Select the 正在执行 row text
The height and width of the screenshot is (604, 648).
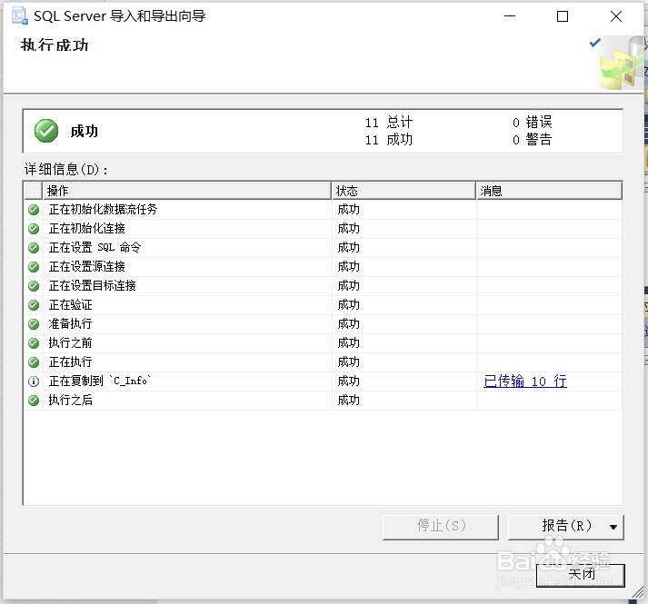(x=70, y=361)
